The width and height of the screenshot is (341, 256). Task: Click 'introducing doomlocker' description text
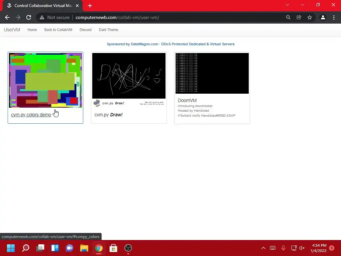[x=195, y=106]
